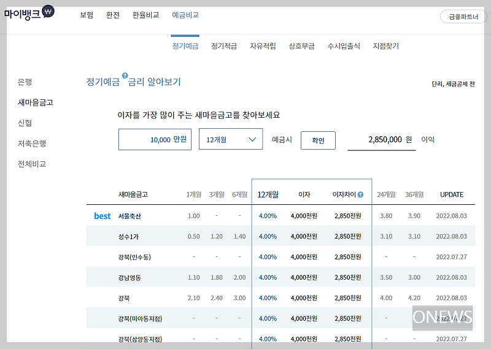Switch to the 정기적금 tab
Screen dimensions: 491x349
pos(224,46)
